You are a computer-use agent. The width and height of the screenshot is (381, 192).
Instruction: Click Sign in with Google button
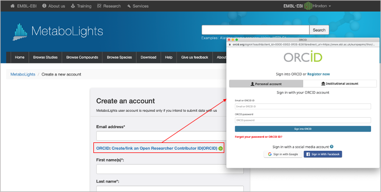(283, 154)
